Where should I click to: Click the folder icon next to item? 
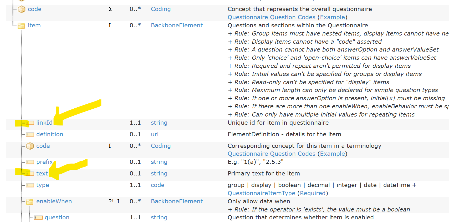point(21,26)
